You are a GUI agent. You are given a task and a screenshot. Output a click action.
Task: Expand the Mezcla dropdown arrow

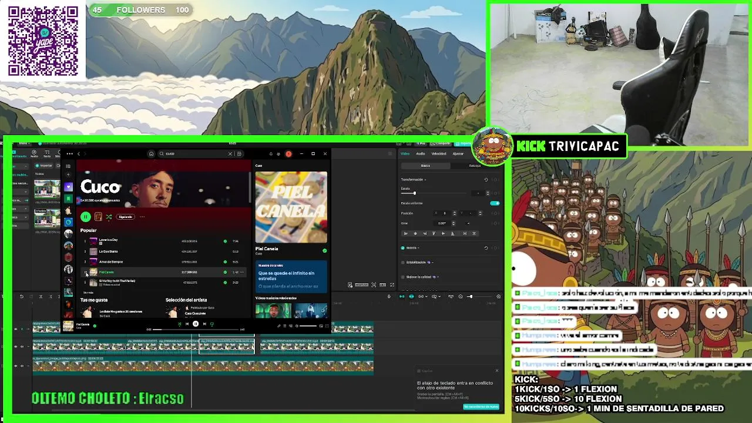418,248
